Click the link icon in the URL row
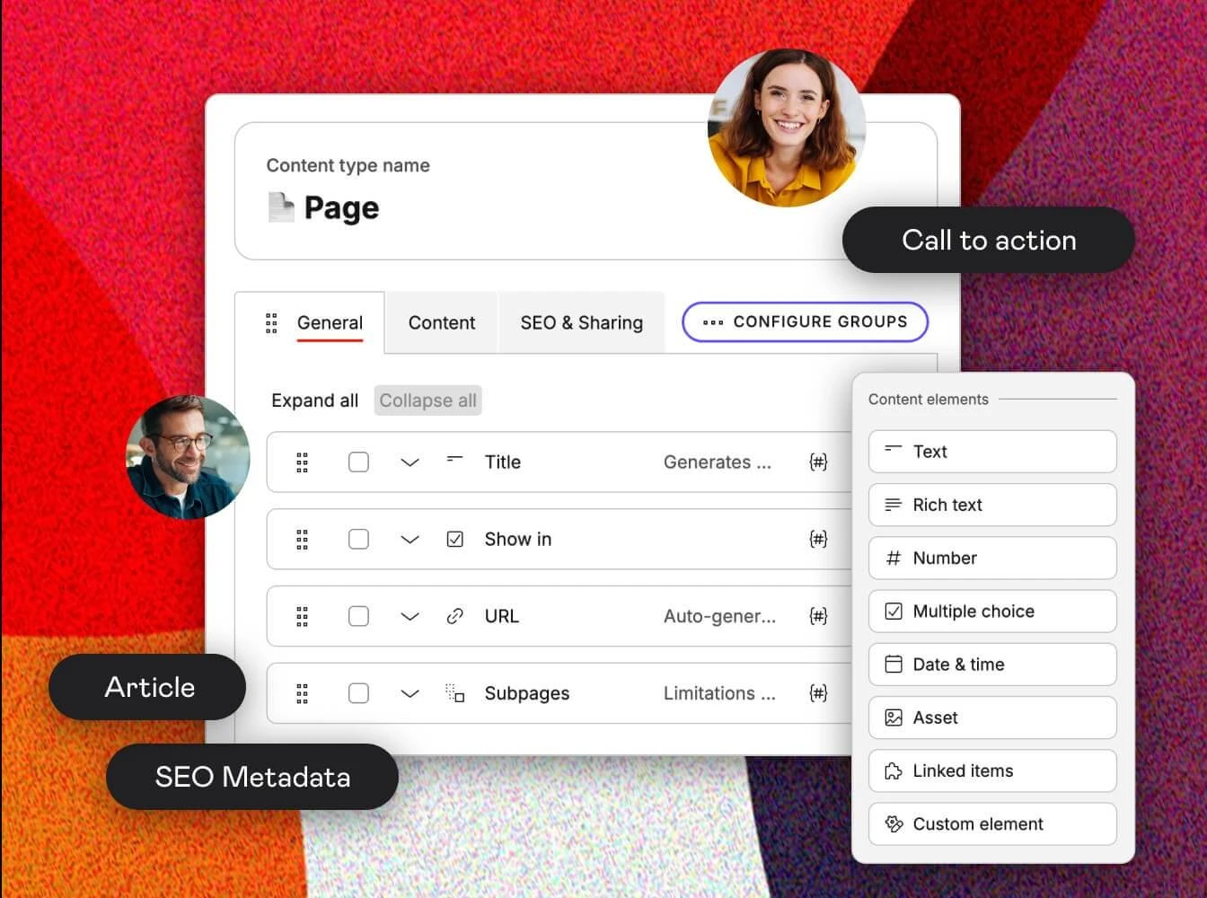This screenshot has height=898, width=1207. (454, 616)
